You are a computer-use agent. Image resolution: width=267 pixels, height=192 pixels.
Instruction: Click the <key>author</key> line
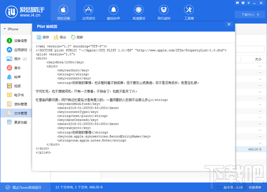[x=73, y=70]
